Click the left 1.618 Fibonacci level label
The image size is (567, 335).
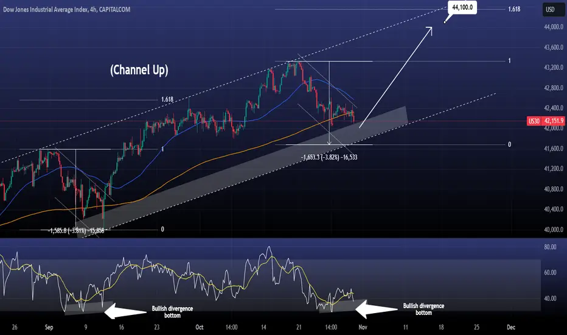(x=167, y=99)
